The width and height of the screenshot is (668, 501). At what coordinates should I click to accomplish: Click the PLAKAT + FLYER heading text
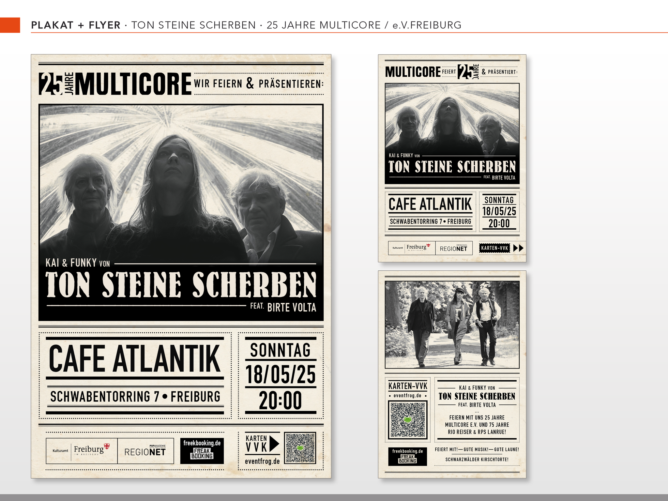(x=76, y=25)
